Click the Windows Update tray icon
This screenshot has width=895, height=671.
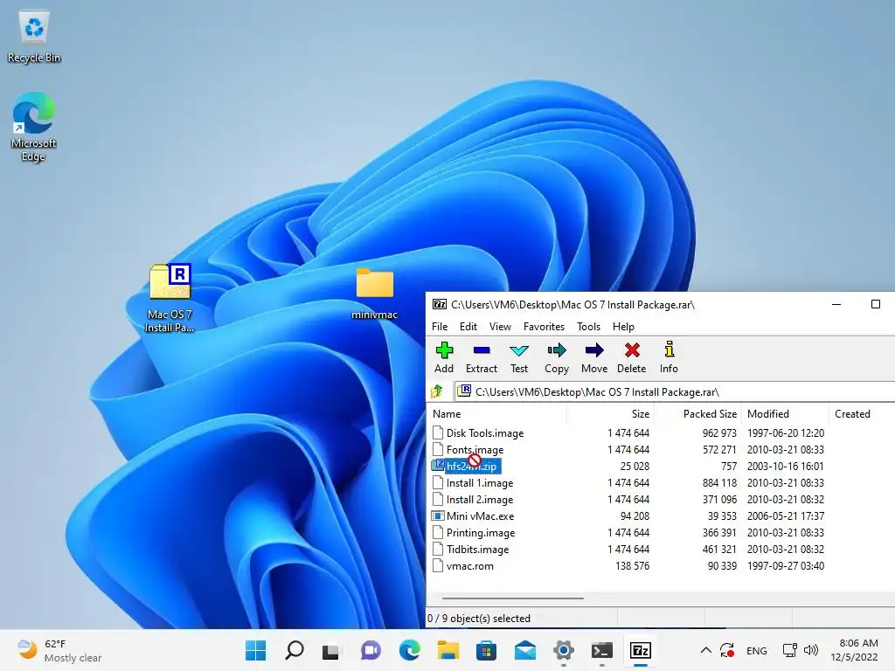point(727,650)
